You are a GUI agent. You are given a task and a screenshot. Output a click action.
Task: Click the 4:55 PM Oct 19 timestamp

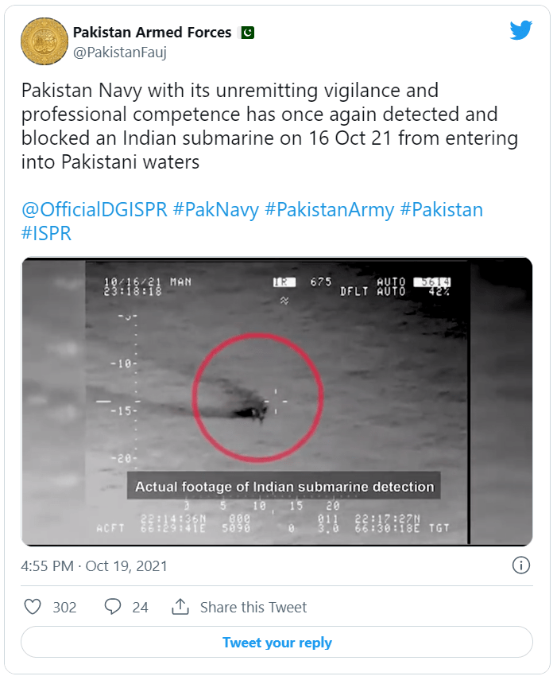pos(94,566)
